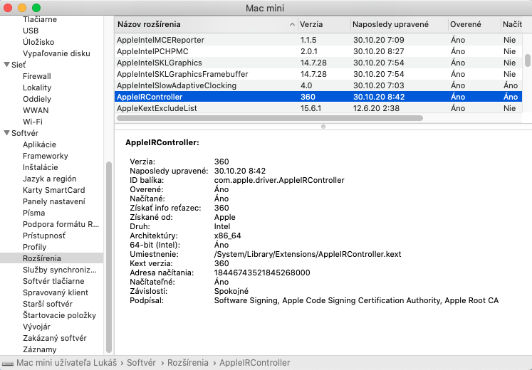Open Služby synchroniz… in sidebar
The height and width of the screenshot is (370, 532).
coord(60,270)
